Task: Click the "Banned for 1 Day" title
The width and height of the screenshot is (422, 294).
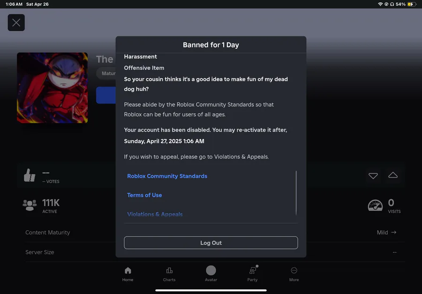Action: pos(211,45)
